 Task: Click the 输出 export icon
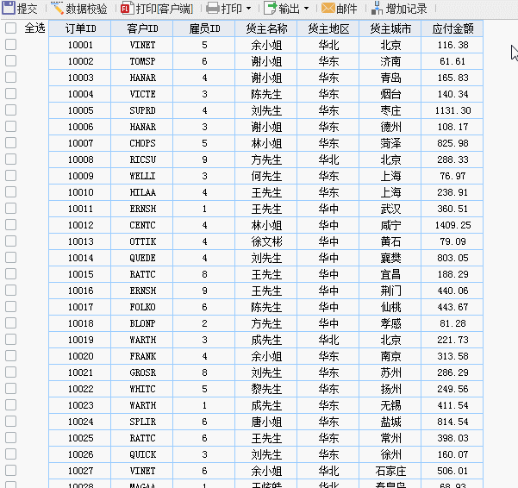pyautogui.click(x=271, y=9)
